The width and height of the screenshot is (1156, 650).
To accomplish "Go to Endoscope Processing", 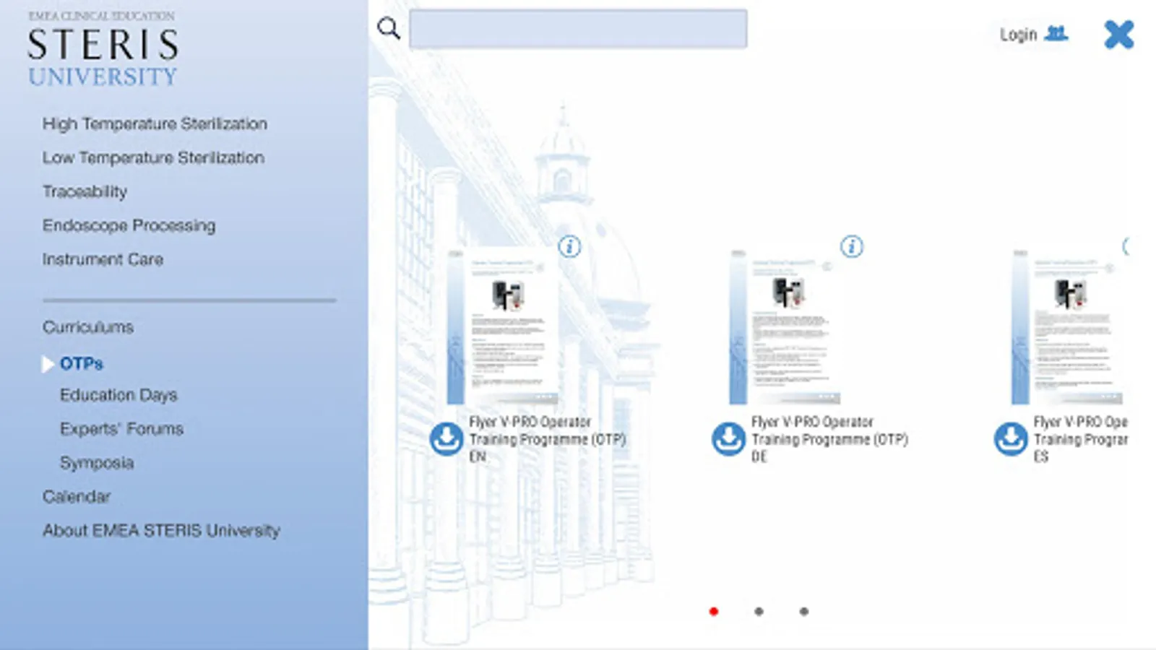I will pyautogui.click(x=129, y=226).
